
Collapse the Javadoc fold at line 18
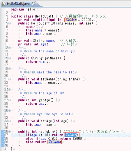10,68
